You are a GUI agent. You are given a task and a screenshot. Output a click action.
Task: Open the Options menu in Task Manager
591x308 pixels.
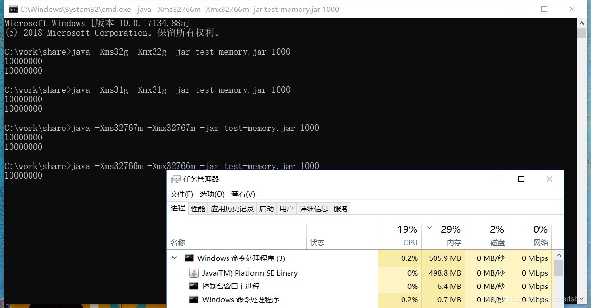(x=212, y=194)
